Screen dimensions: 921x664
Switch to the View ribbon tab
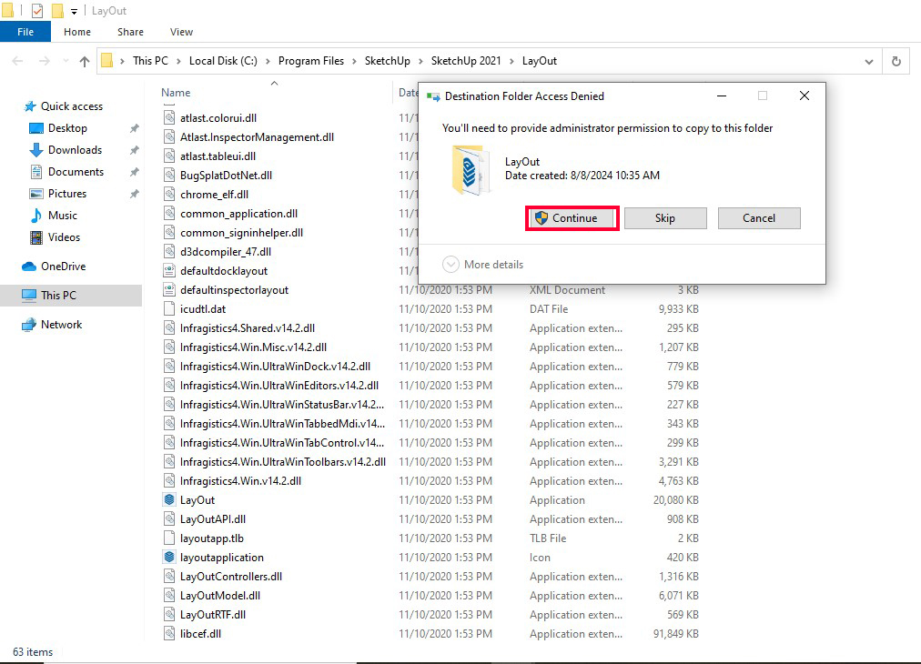coord(181,32)
